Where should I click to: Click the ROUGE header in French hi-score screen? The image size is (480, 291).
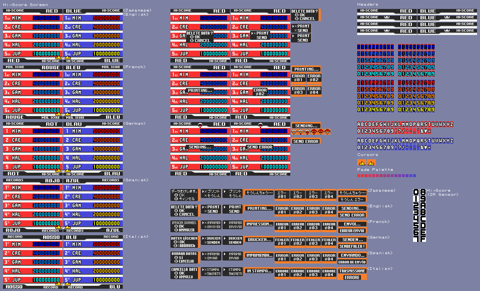coord(50,68)
